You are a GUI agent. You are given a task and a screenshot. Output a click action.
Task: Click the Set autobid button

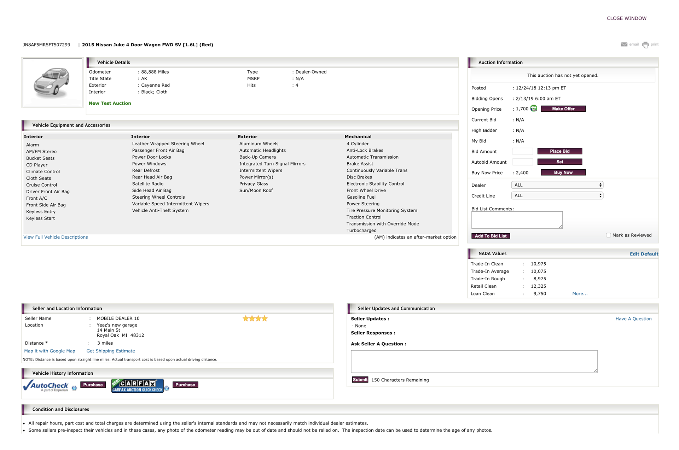tap(560, 162)
